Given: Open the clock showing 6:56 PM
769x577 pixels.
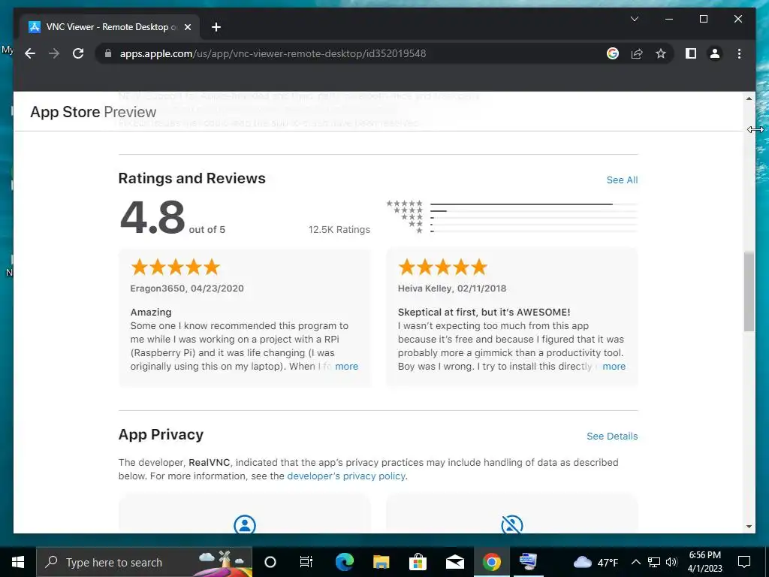Looking at the screenshot, I should coord(704,562).
